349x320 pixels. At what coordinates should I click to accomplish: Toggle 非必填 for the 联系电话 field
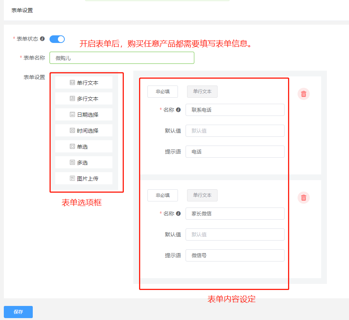[163, 92]
